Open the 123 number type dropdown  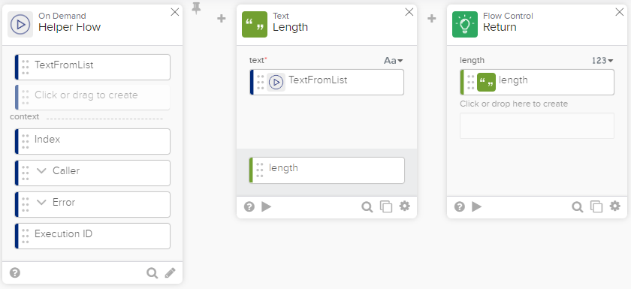click(602, 61)
